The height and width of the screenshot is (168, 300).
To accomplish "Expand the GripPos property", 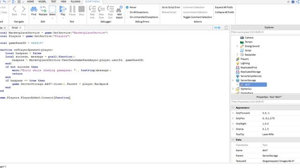I will pos(233,118).
